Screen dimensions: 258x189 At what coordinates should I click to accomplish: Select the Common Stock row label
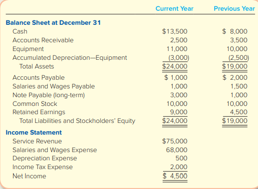point(35,104)
